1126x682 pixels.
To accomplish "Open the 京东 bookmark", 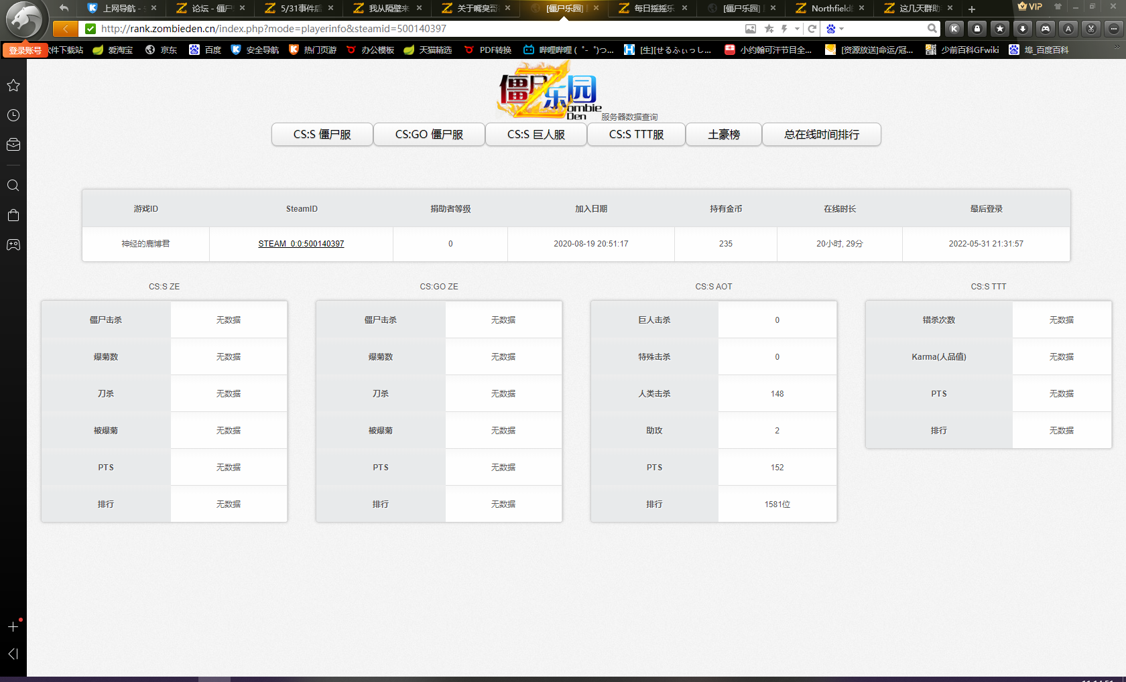I will click(x=162, y=50).
